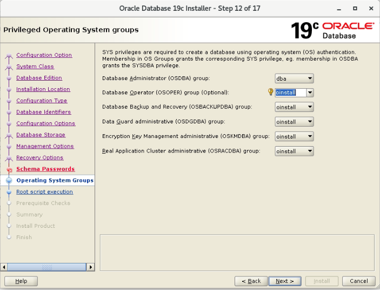Click the Configuration Option step marker
This screenshot has height=290, width=380.
pos(9,56)
